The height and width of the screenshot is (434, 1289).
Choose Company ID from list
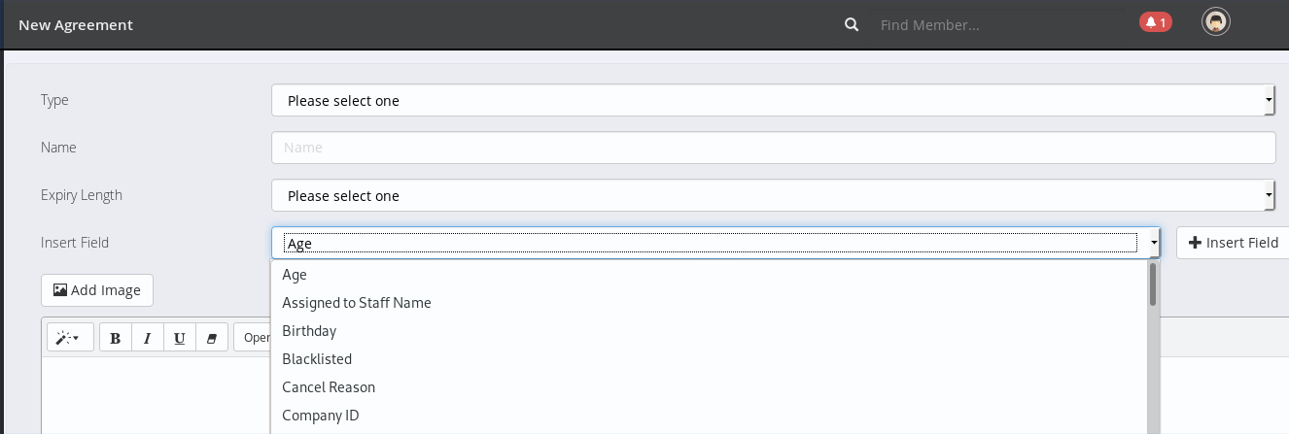[321, 416]
